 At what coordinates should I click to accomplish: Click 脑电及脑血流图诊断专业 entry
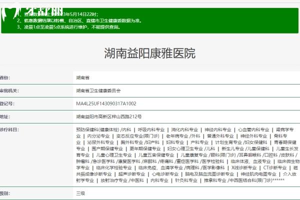click(209, 174)
